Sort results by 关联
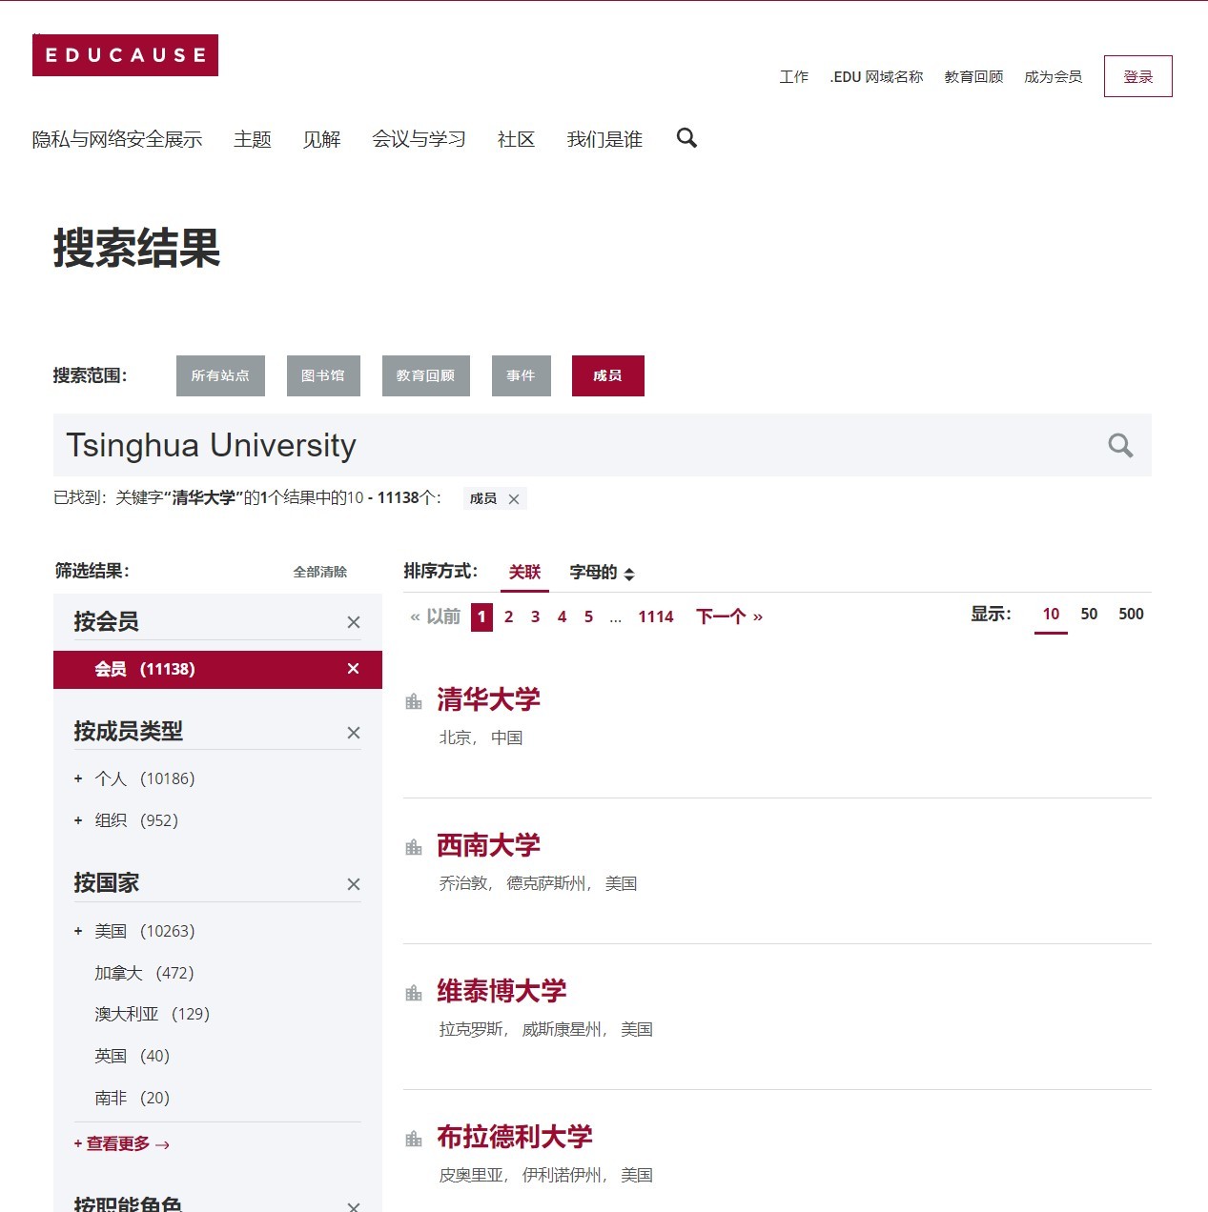This screenshot has width=1208, height=1212. point(524,572)
